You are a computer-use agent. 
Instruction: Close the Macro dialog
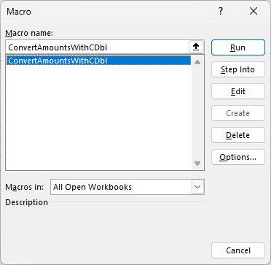tap(254, 11)
